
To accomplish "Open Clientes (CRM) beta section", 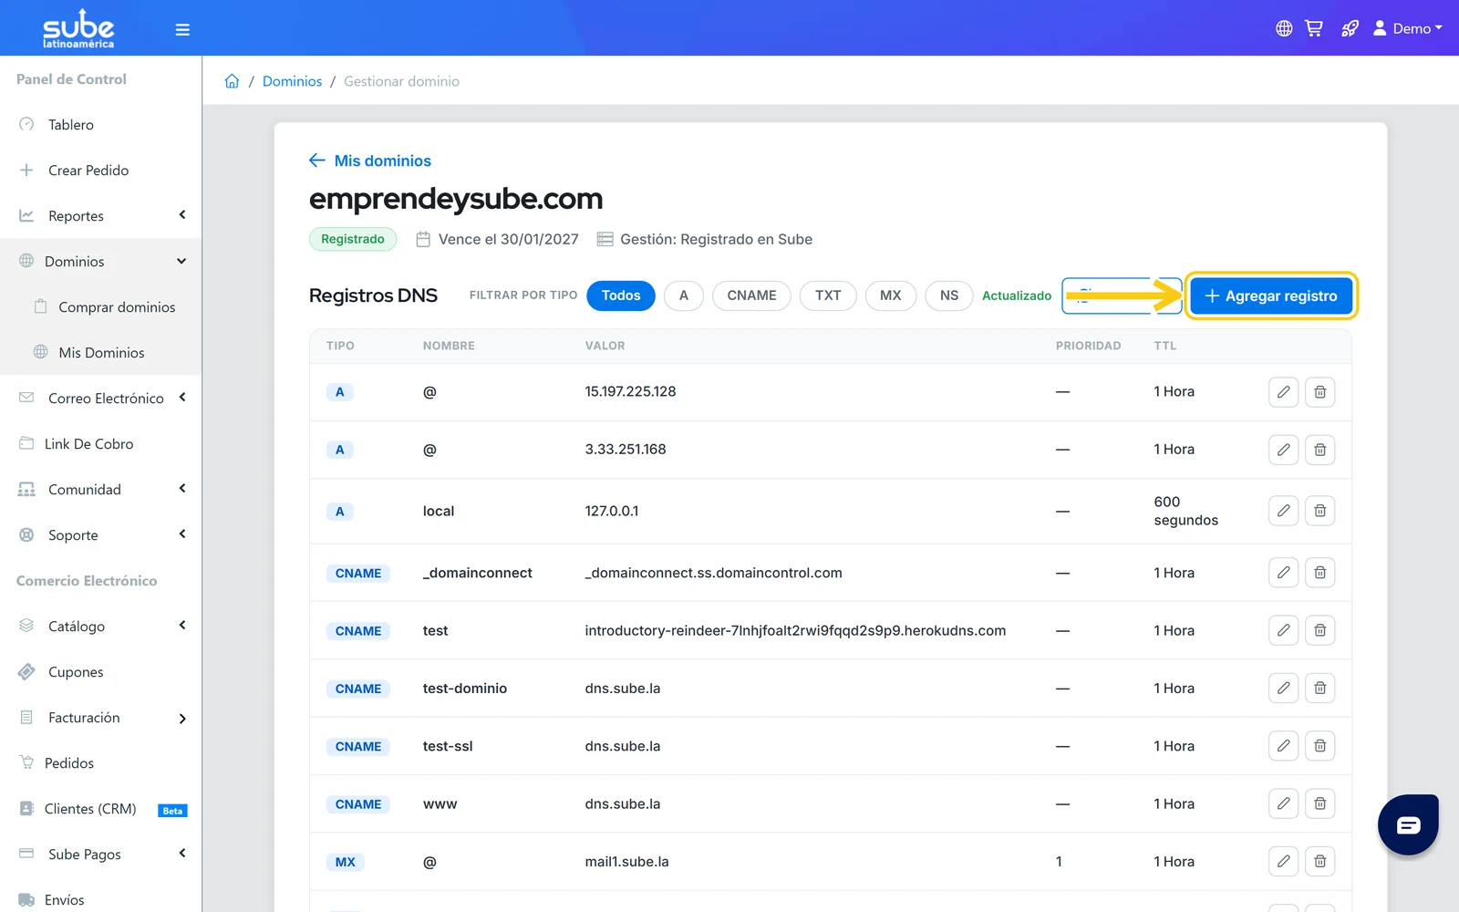I will pos(100,808).
